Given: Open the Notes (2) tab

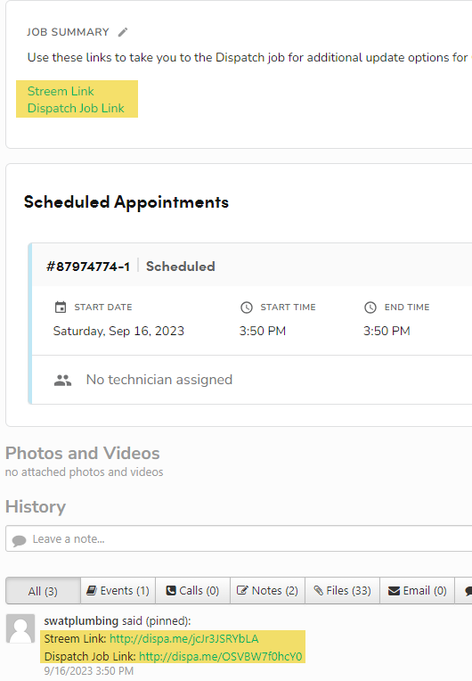Looking at the screenshot, I should click(268, 591).
